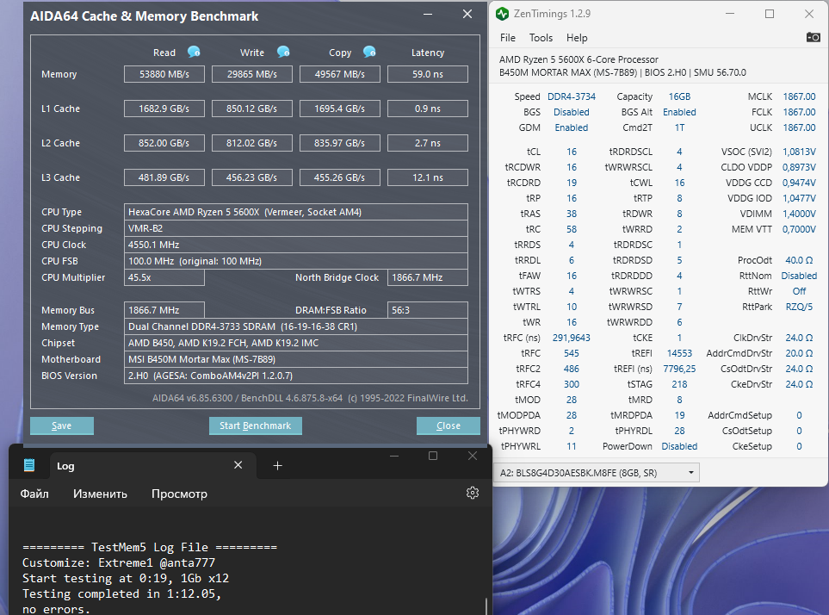829x615 pixels.
Task: Click the ZenTimings app logo icon
Action: pos(502,14)
